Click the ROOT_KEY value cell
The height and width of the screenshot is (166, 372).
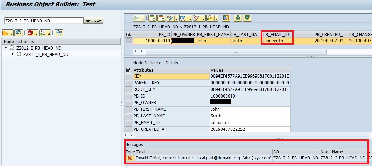coord(250,89)
